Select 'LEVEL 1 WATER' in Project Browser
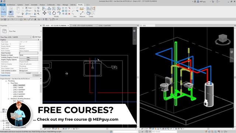The width and height of the screenshot is (236, 133). tap(18, 88)
